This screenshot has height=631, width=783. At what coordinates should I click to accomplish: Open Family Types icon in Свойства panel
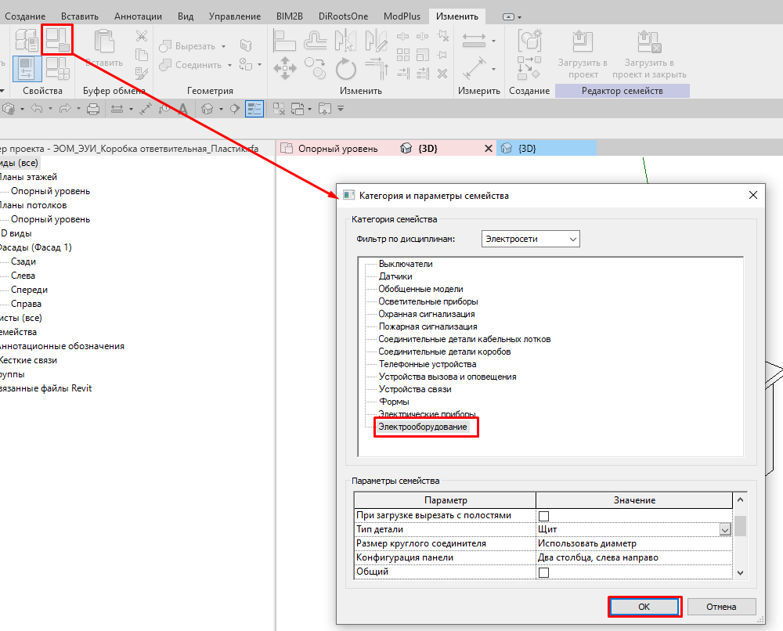click(x=57, y=68)
